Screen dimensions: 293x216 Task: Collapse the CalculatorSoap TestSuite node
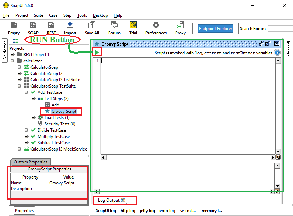click(19, 86)
